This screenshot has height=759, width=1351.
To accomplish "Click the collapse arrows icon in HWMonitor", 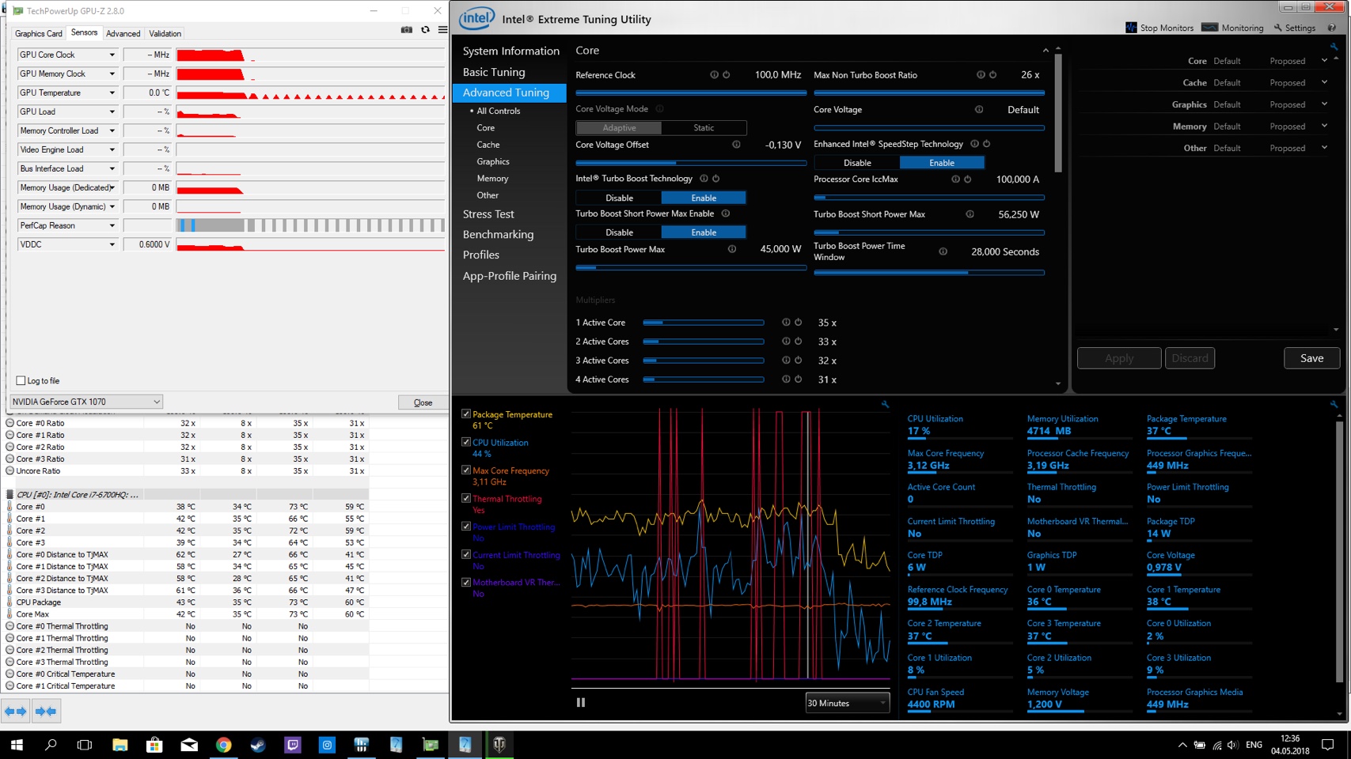I will pyautogui.click(x=46, y=712).
